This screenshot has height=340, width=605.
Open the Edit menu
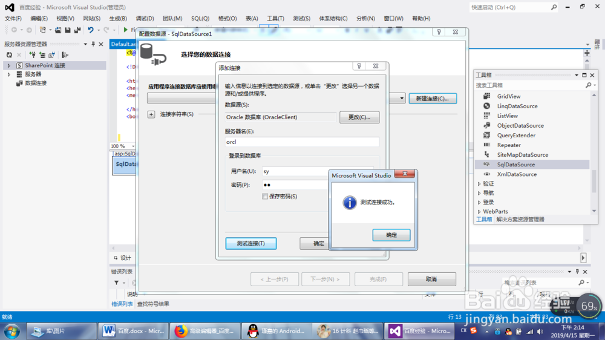(39, 19)
